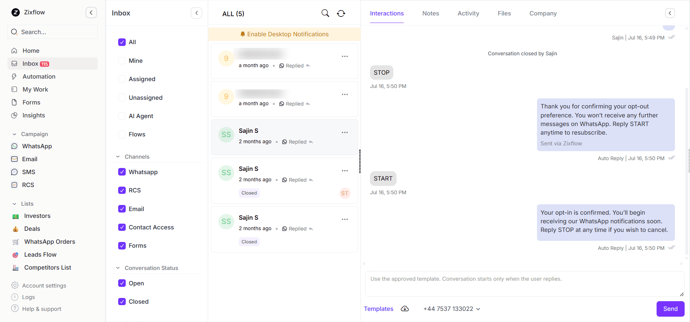
Task: Switch to the Files tab
Action: pyautogui.click(x=504, y=13)
